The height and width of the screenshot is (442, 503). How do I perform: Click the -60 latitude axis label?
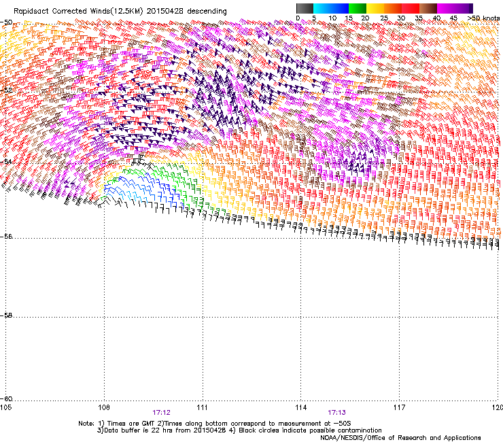coord(6,398)
